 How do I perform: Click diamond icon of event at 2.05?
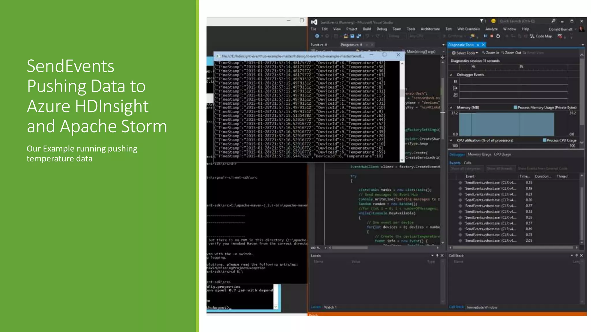[460, 241]
